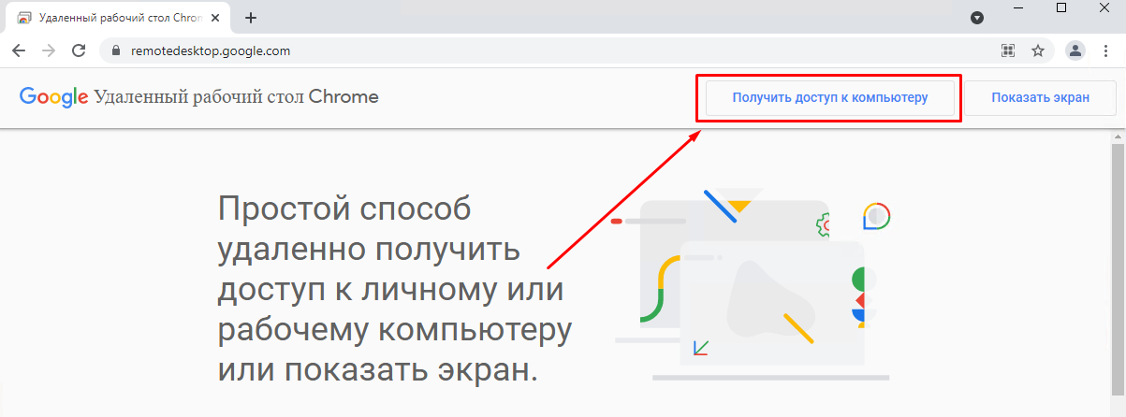View site info via the lock icon
The image size is (1126, 417).
[116, 50]
